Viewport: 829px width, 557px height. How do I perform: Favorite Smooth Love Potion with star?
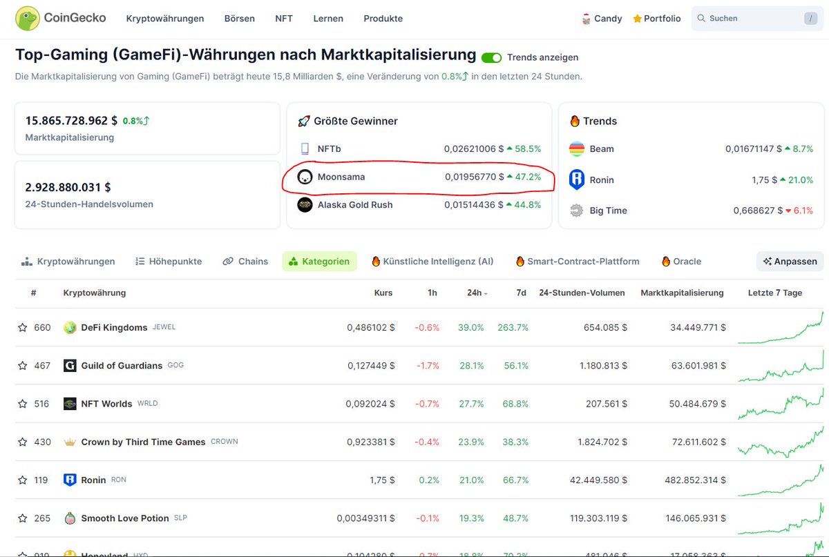point(23,518)
